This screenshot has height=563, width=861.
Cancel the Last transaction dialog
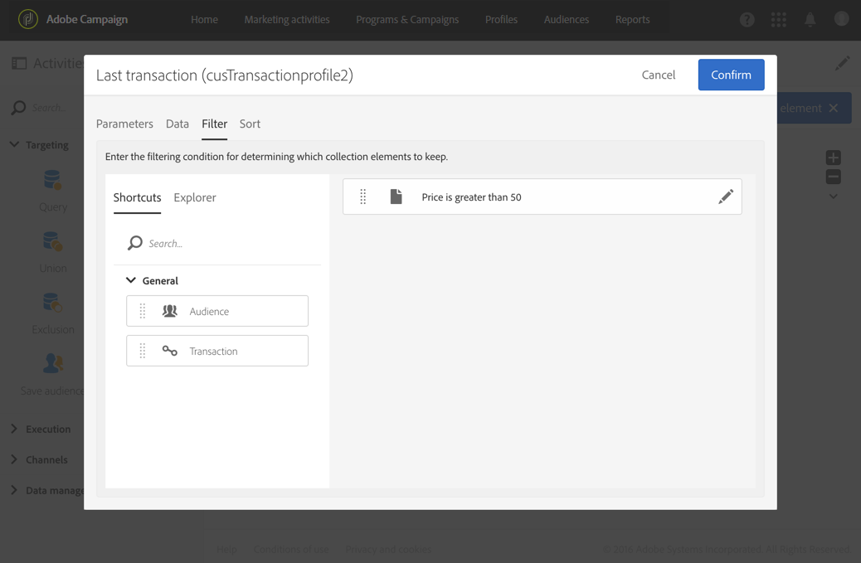point(658,75)
